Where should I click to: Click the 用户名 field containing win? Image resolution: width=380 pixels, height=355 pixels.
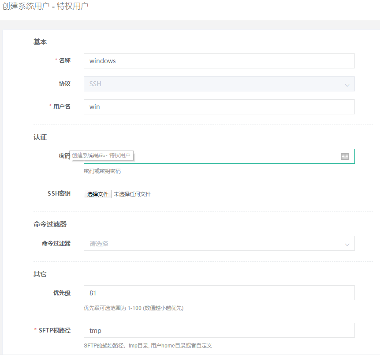pos(219,107)
